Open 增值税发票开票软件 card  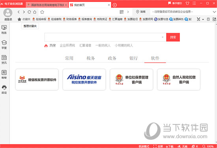point(37,80)
